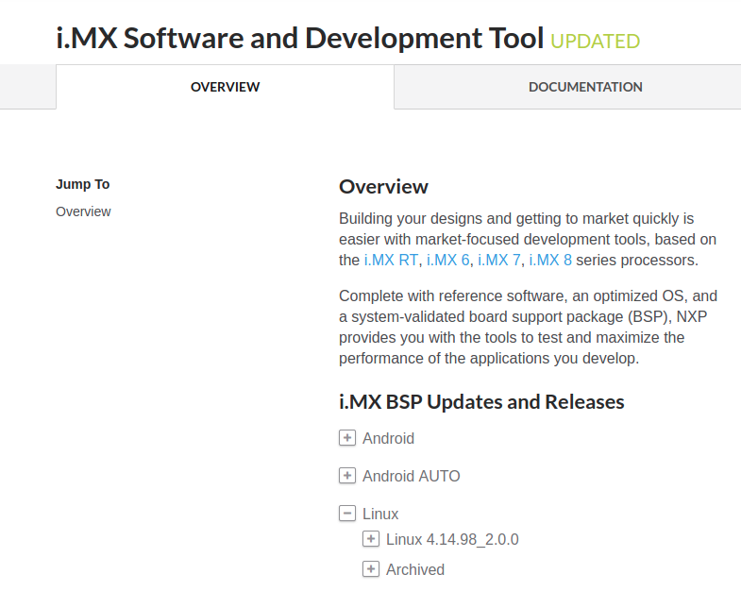Go to the i.MX 8 link
Screen dimensions: 741x591
pyautogui.click(x=549, y=261)
